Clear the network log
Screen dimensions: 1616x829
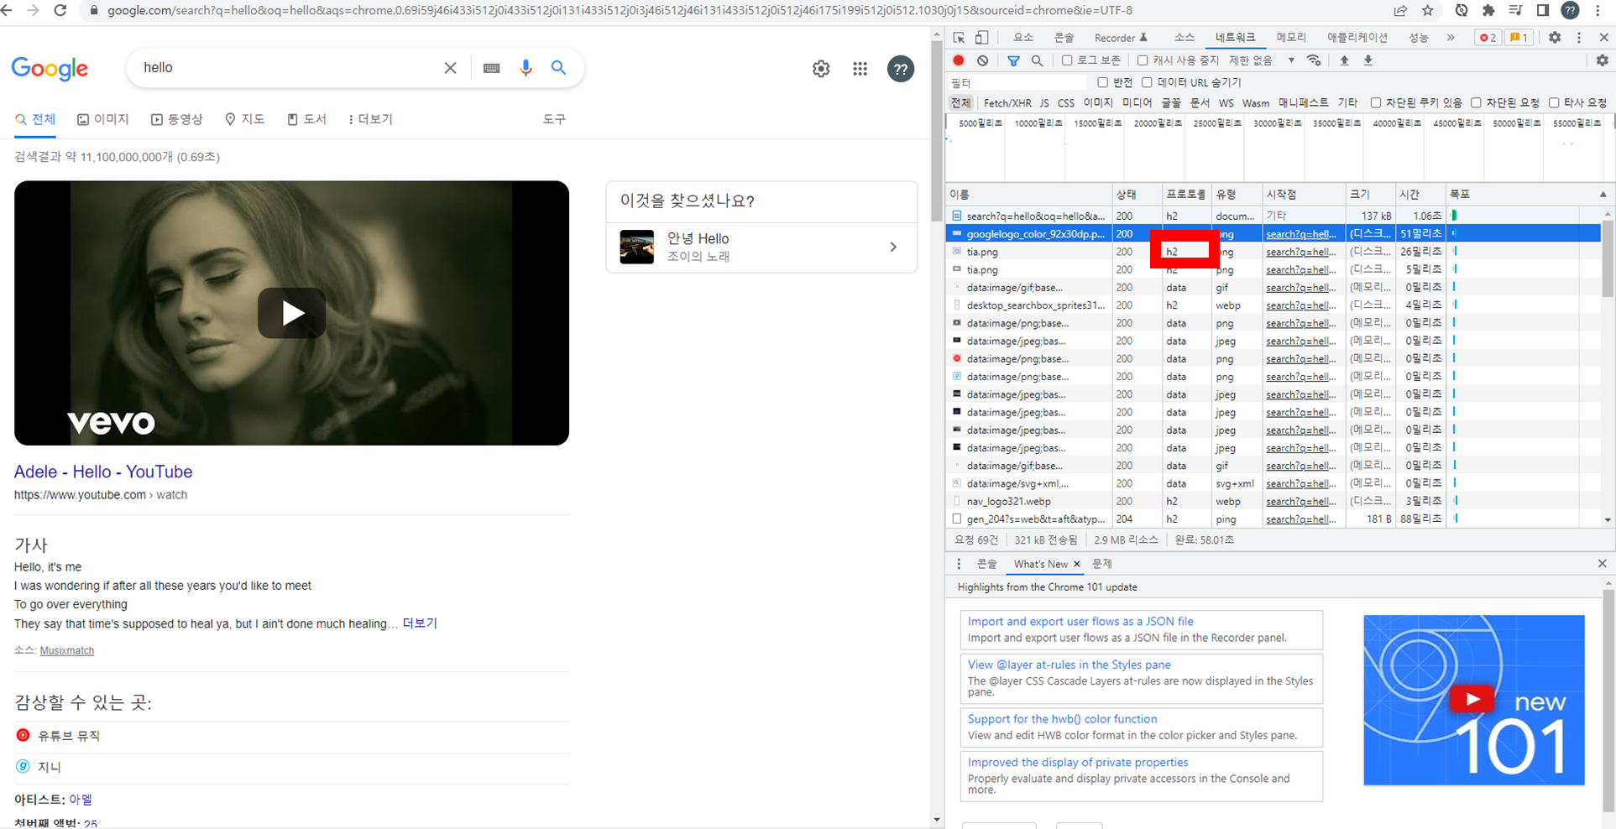pyautogui.click(x=982, y=60)
